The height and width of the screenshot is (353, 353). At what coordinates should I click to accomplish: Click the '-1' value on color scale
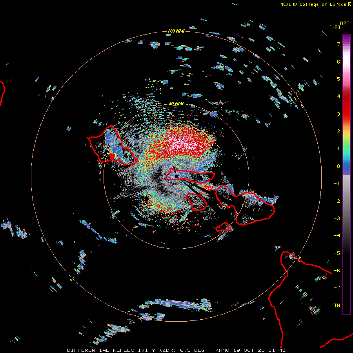coord(337,184)
